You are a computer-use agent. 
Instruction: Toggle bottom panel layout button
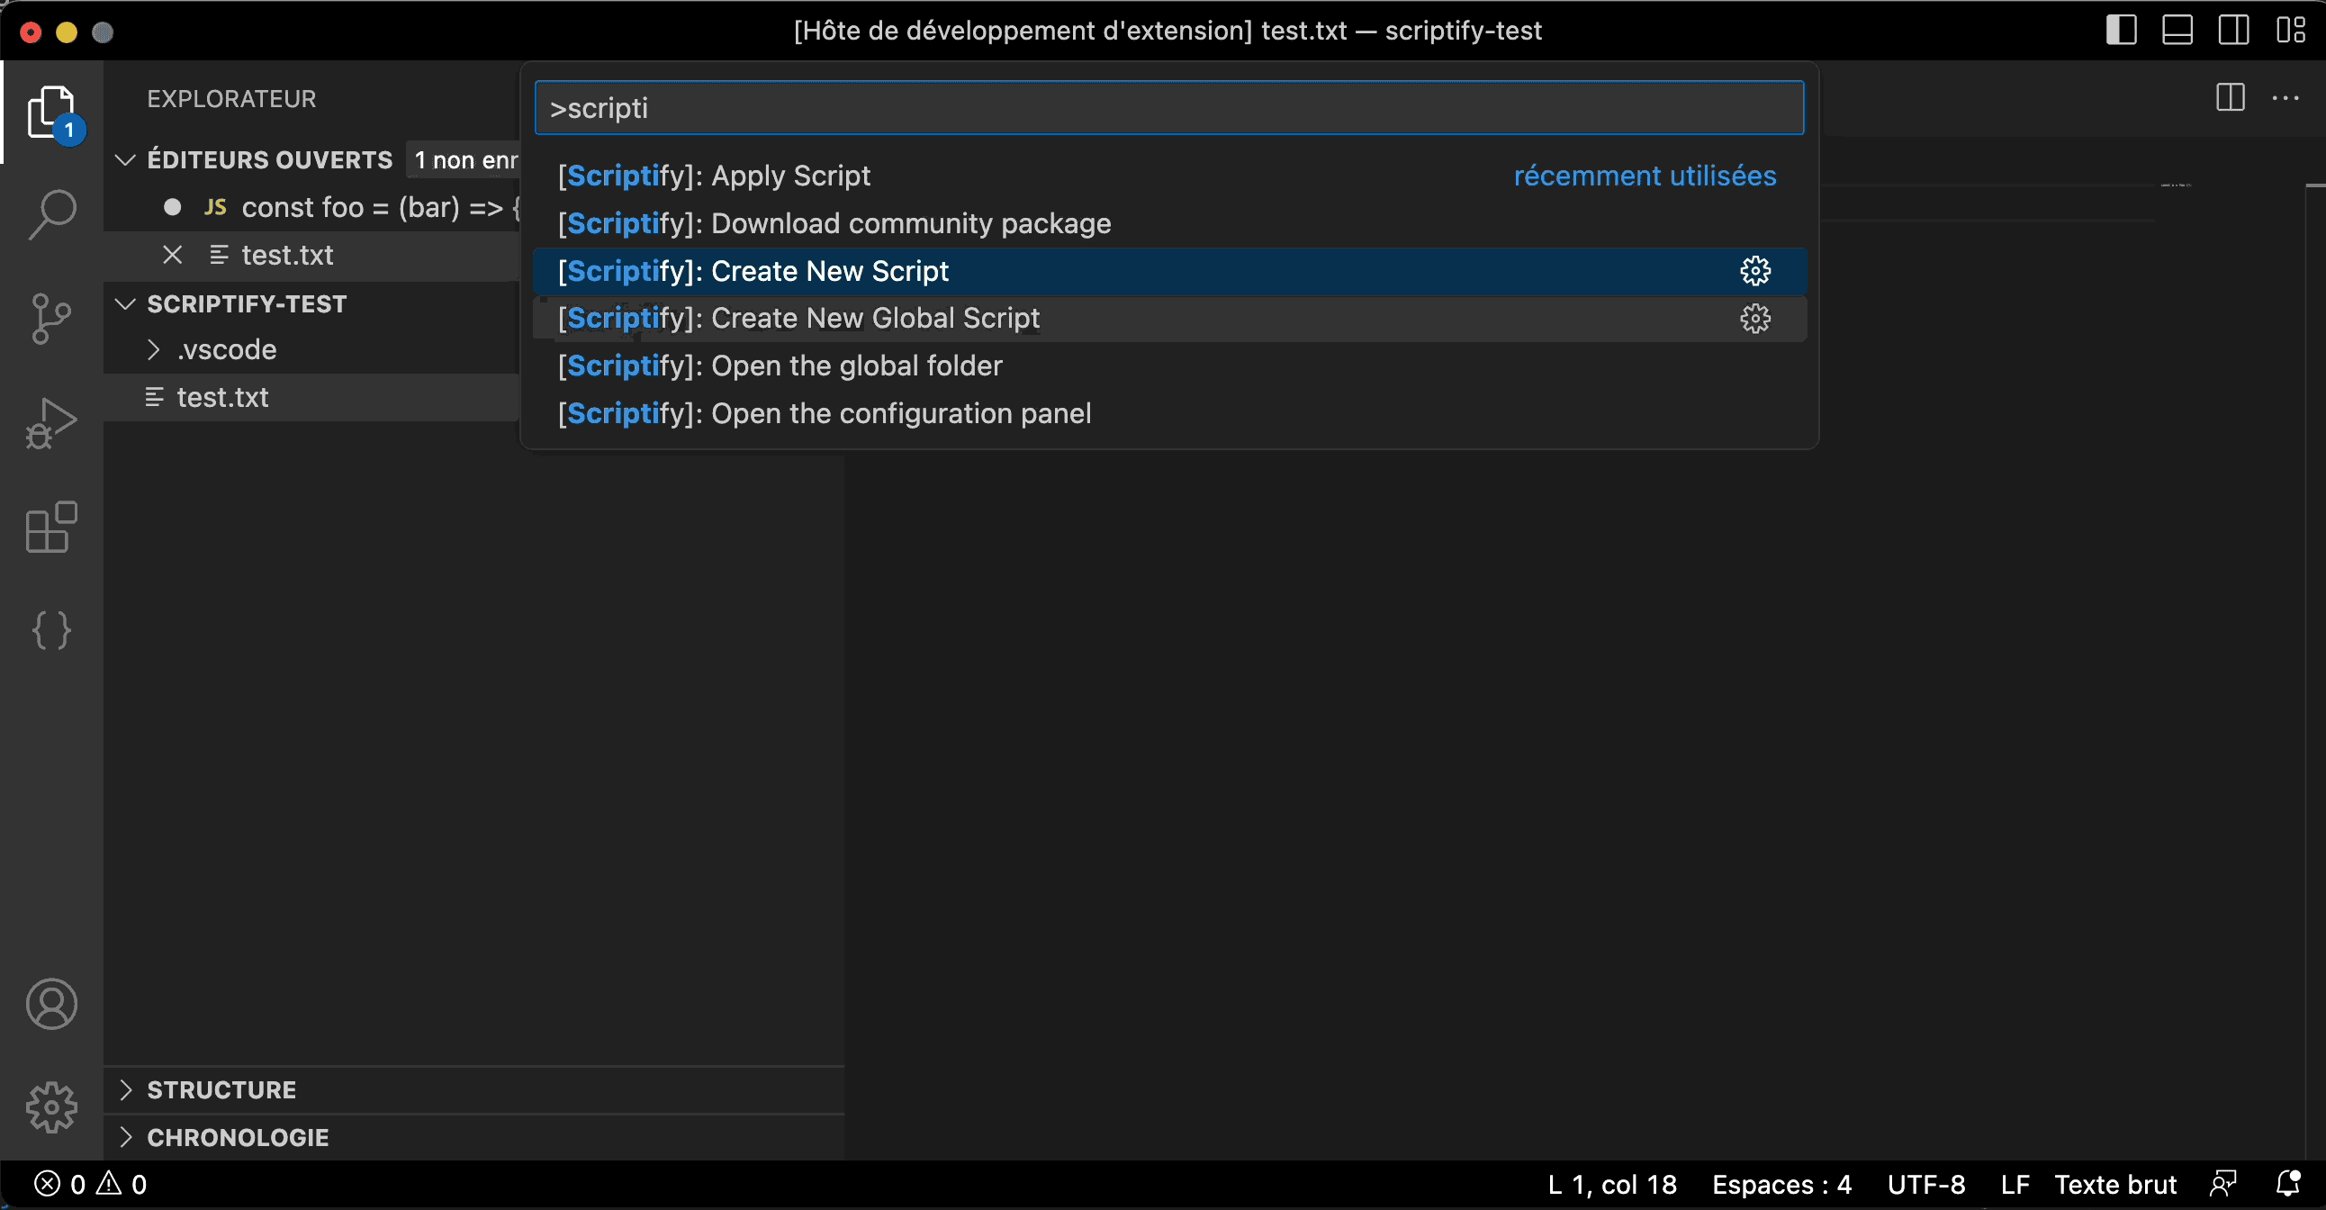pos(2177,30)
